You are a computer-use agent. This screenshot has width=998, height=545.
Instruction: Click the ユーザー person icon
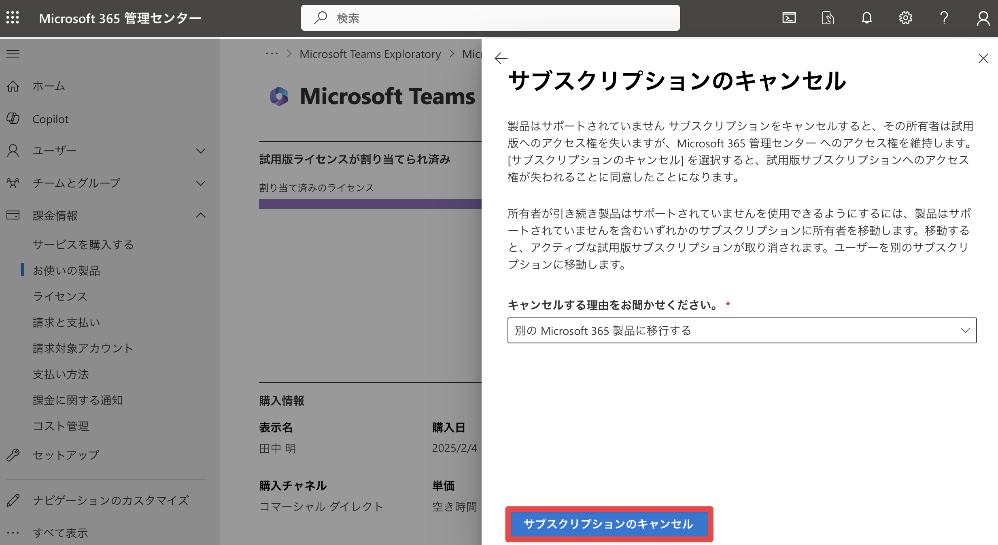[x=13, y=151]
